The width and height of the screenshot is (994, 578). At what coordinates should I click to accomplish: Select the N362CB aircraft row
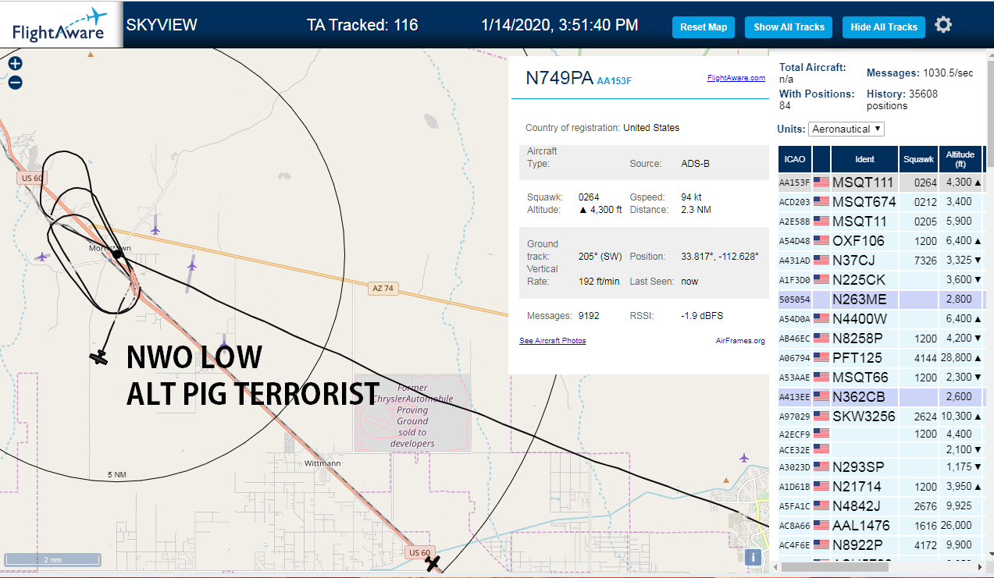[x=881, y=397]
